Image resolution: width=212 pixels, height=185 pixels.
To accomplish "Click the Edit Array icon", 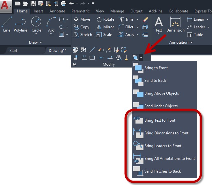I will (124, 50).
